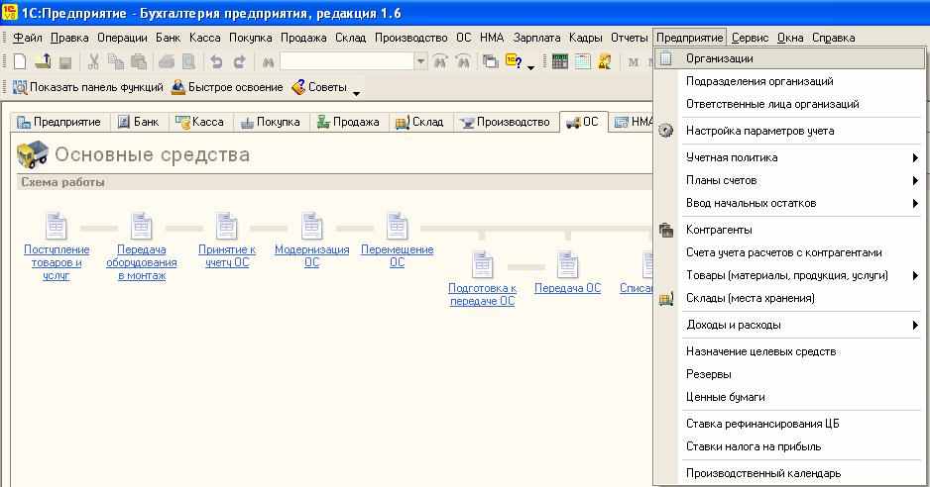The width and height of the screenshot is (930, 487).
Task: Click the toolbar search input field
Action: 347,61
